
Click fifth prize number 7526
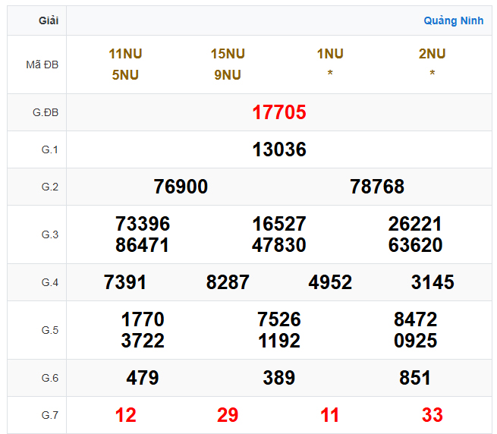[x=278, y=319]
